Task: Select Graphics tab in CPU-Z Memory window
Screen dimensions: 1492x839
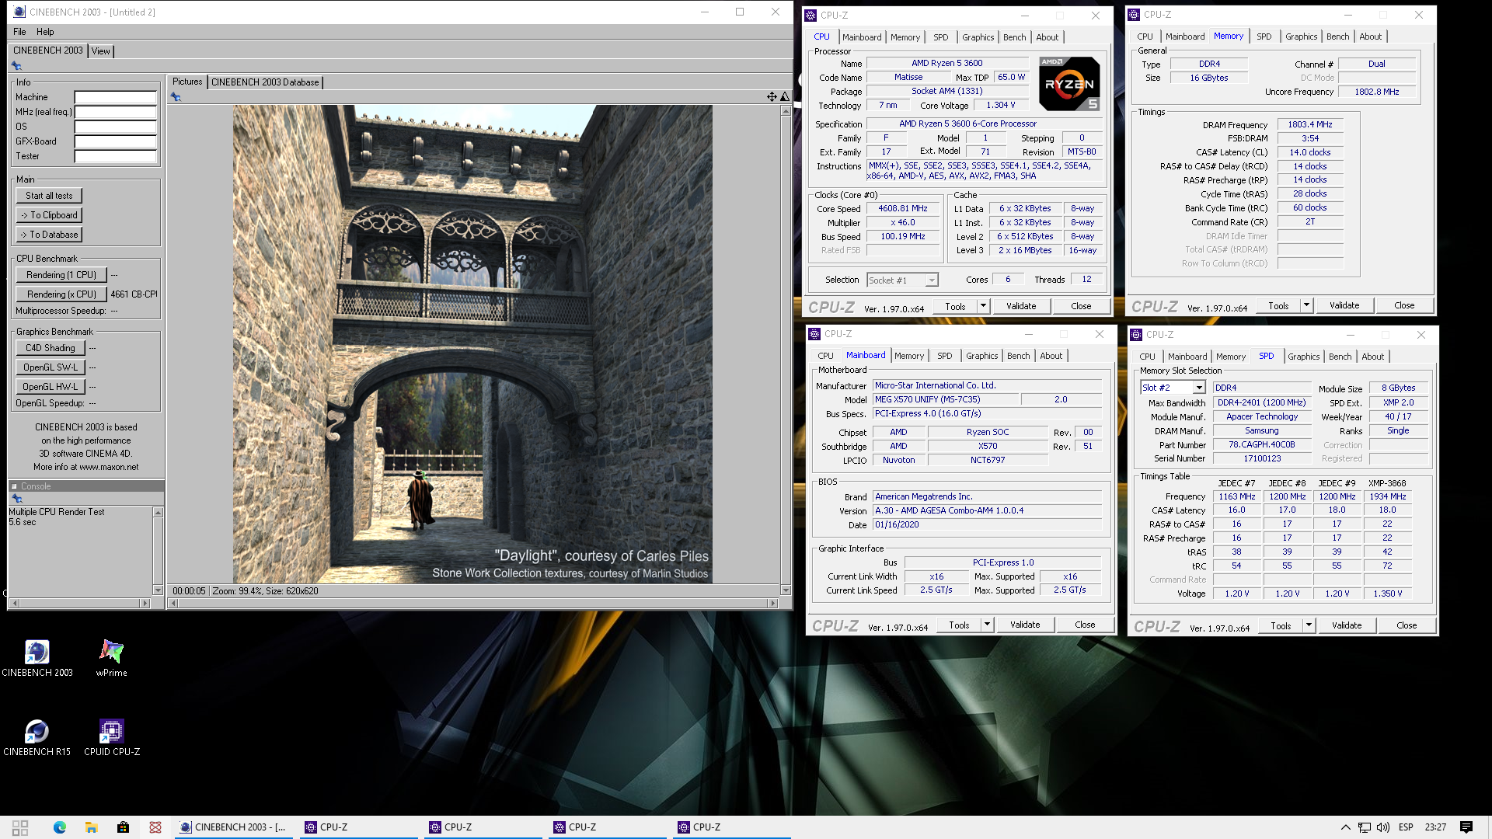Action: click(1301, 37)
